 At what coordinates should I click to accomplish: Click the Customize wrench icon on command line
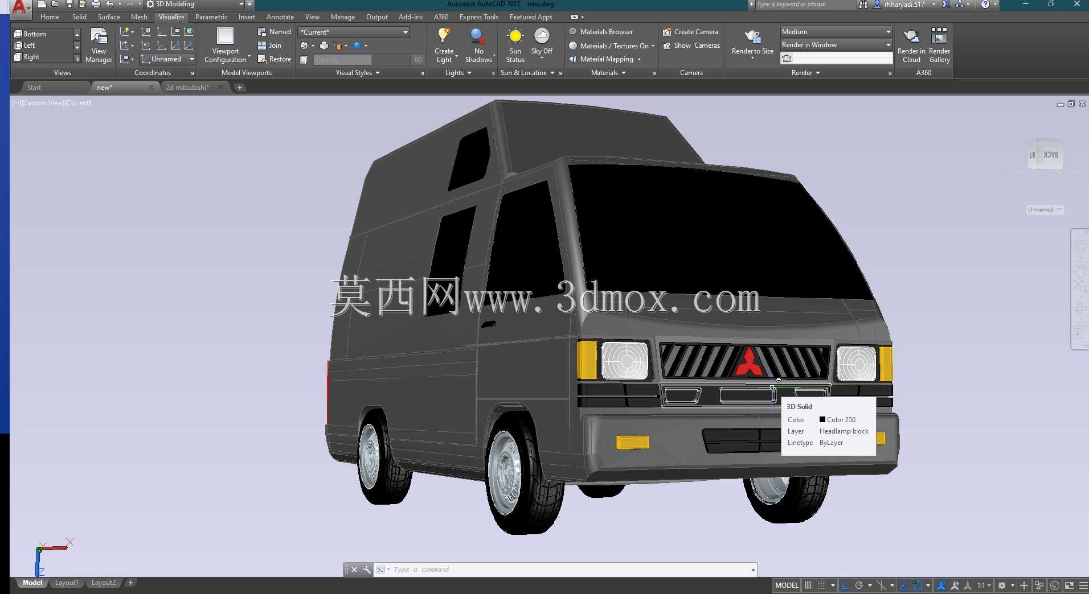[x=366, y=570]
